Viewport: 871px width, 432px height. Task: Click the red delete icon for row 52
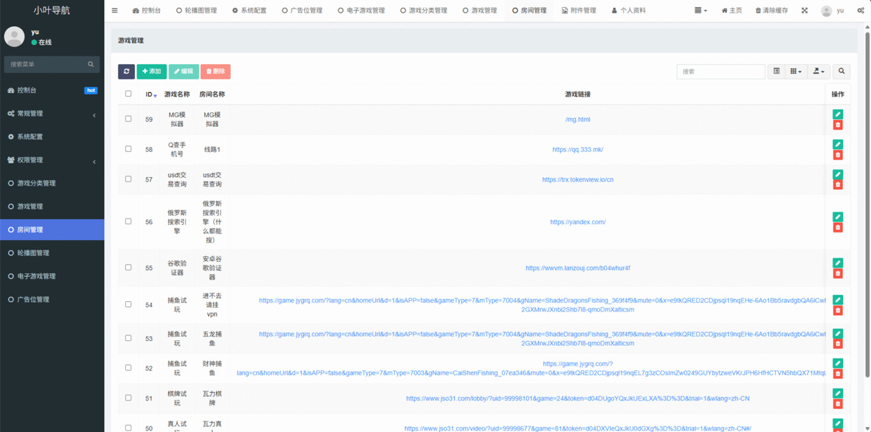click(x=838, y=374)
